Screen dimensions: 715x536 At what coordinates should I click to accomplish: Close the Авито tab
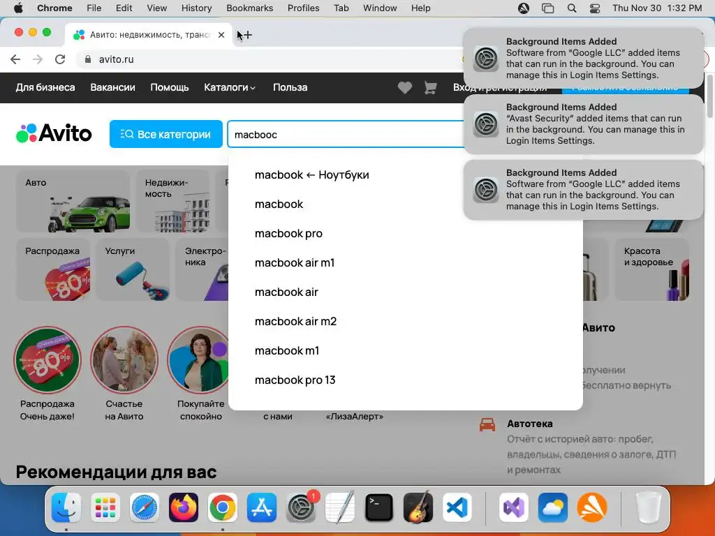tap(221, 35)
